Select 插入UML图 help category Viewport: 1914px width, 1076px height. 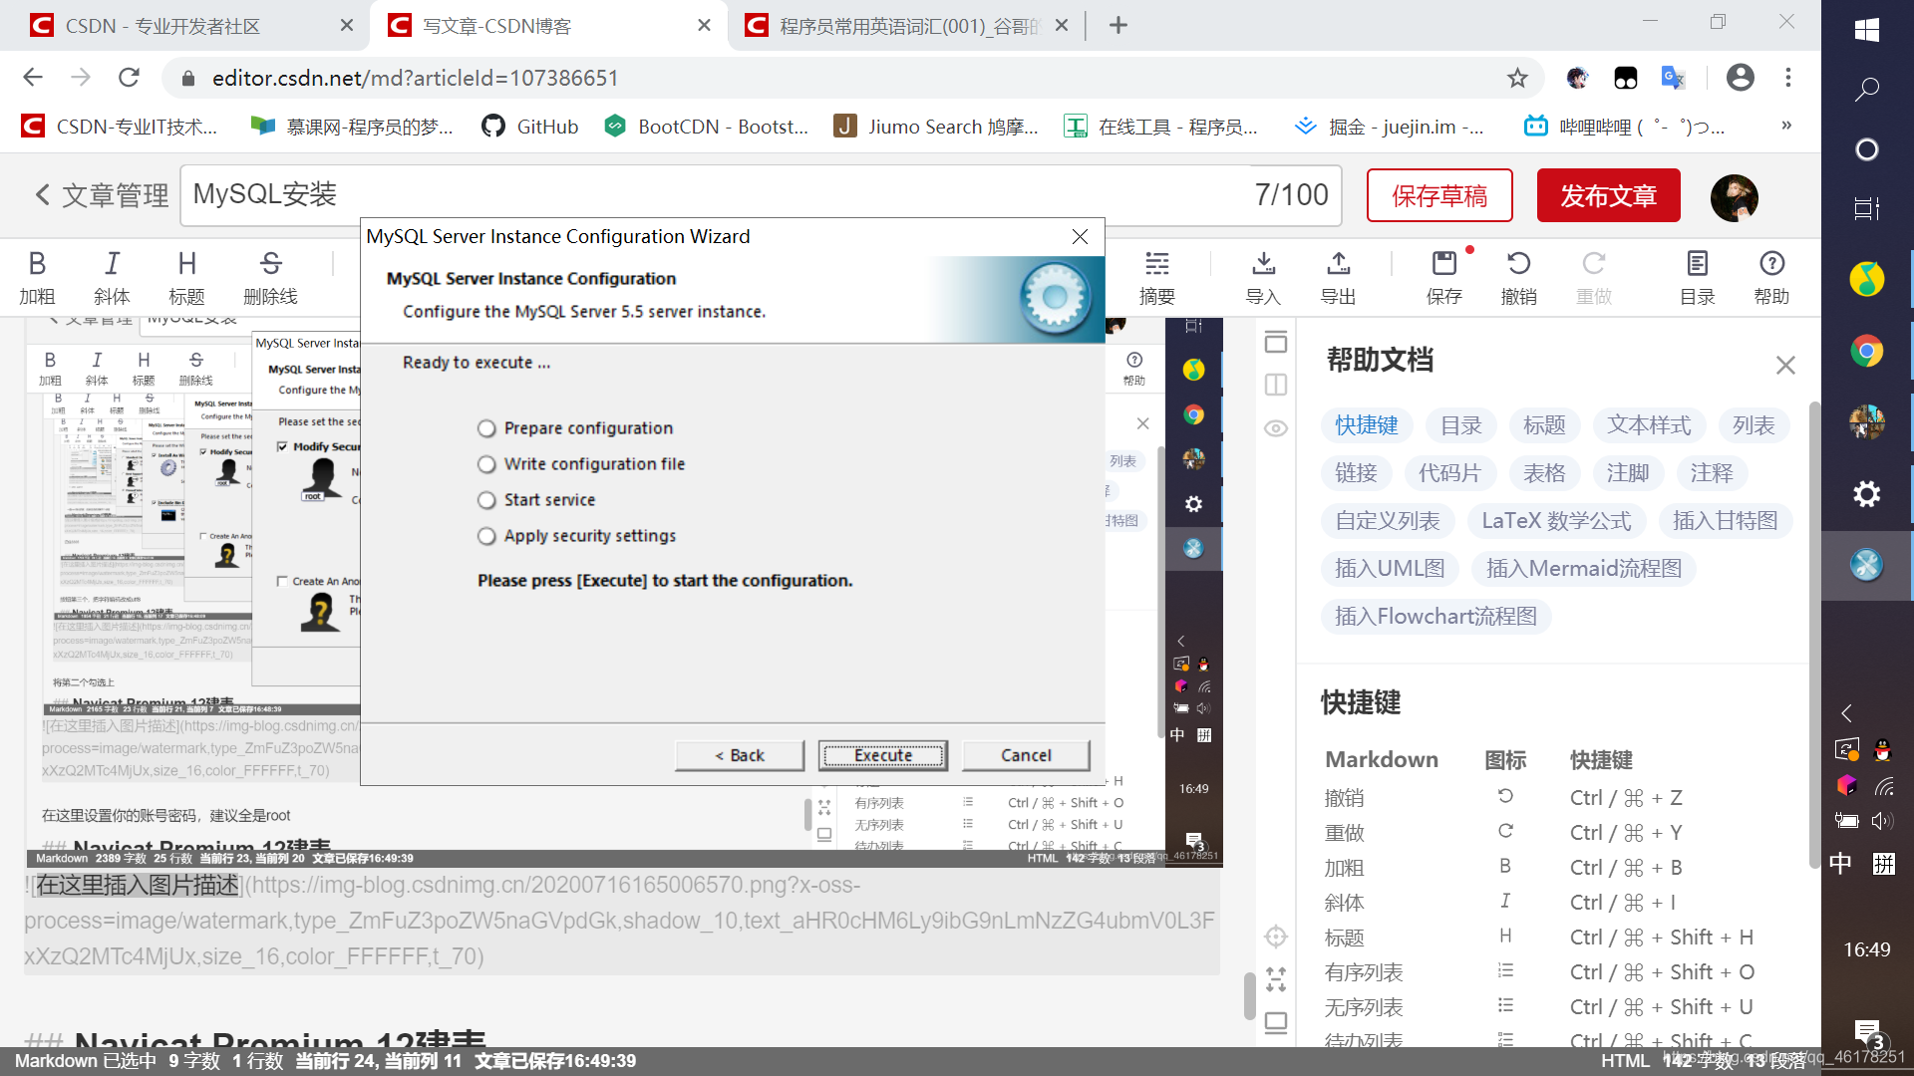tap(1390, 569)
